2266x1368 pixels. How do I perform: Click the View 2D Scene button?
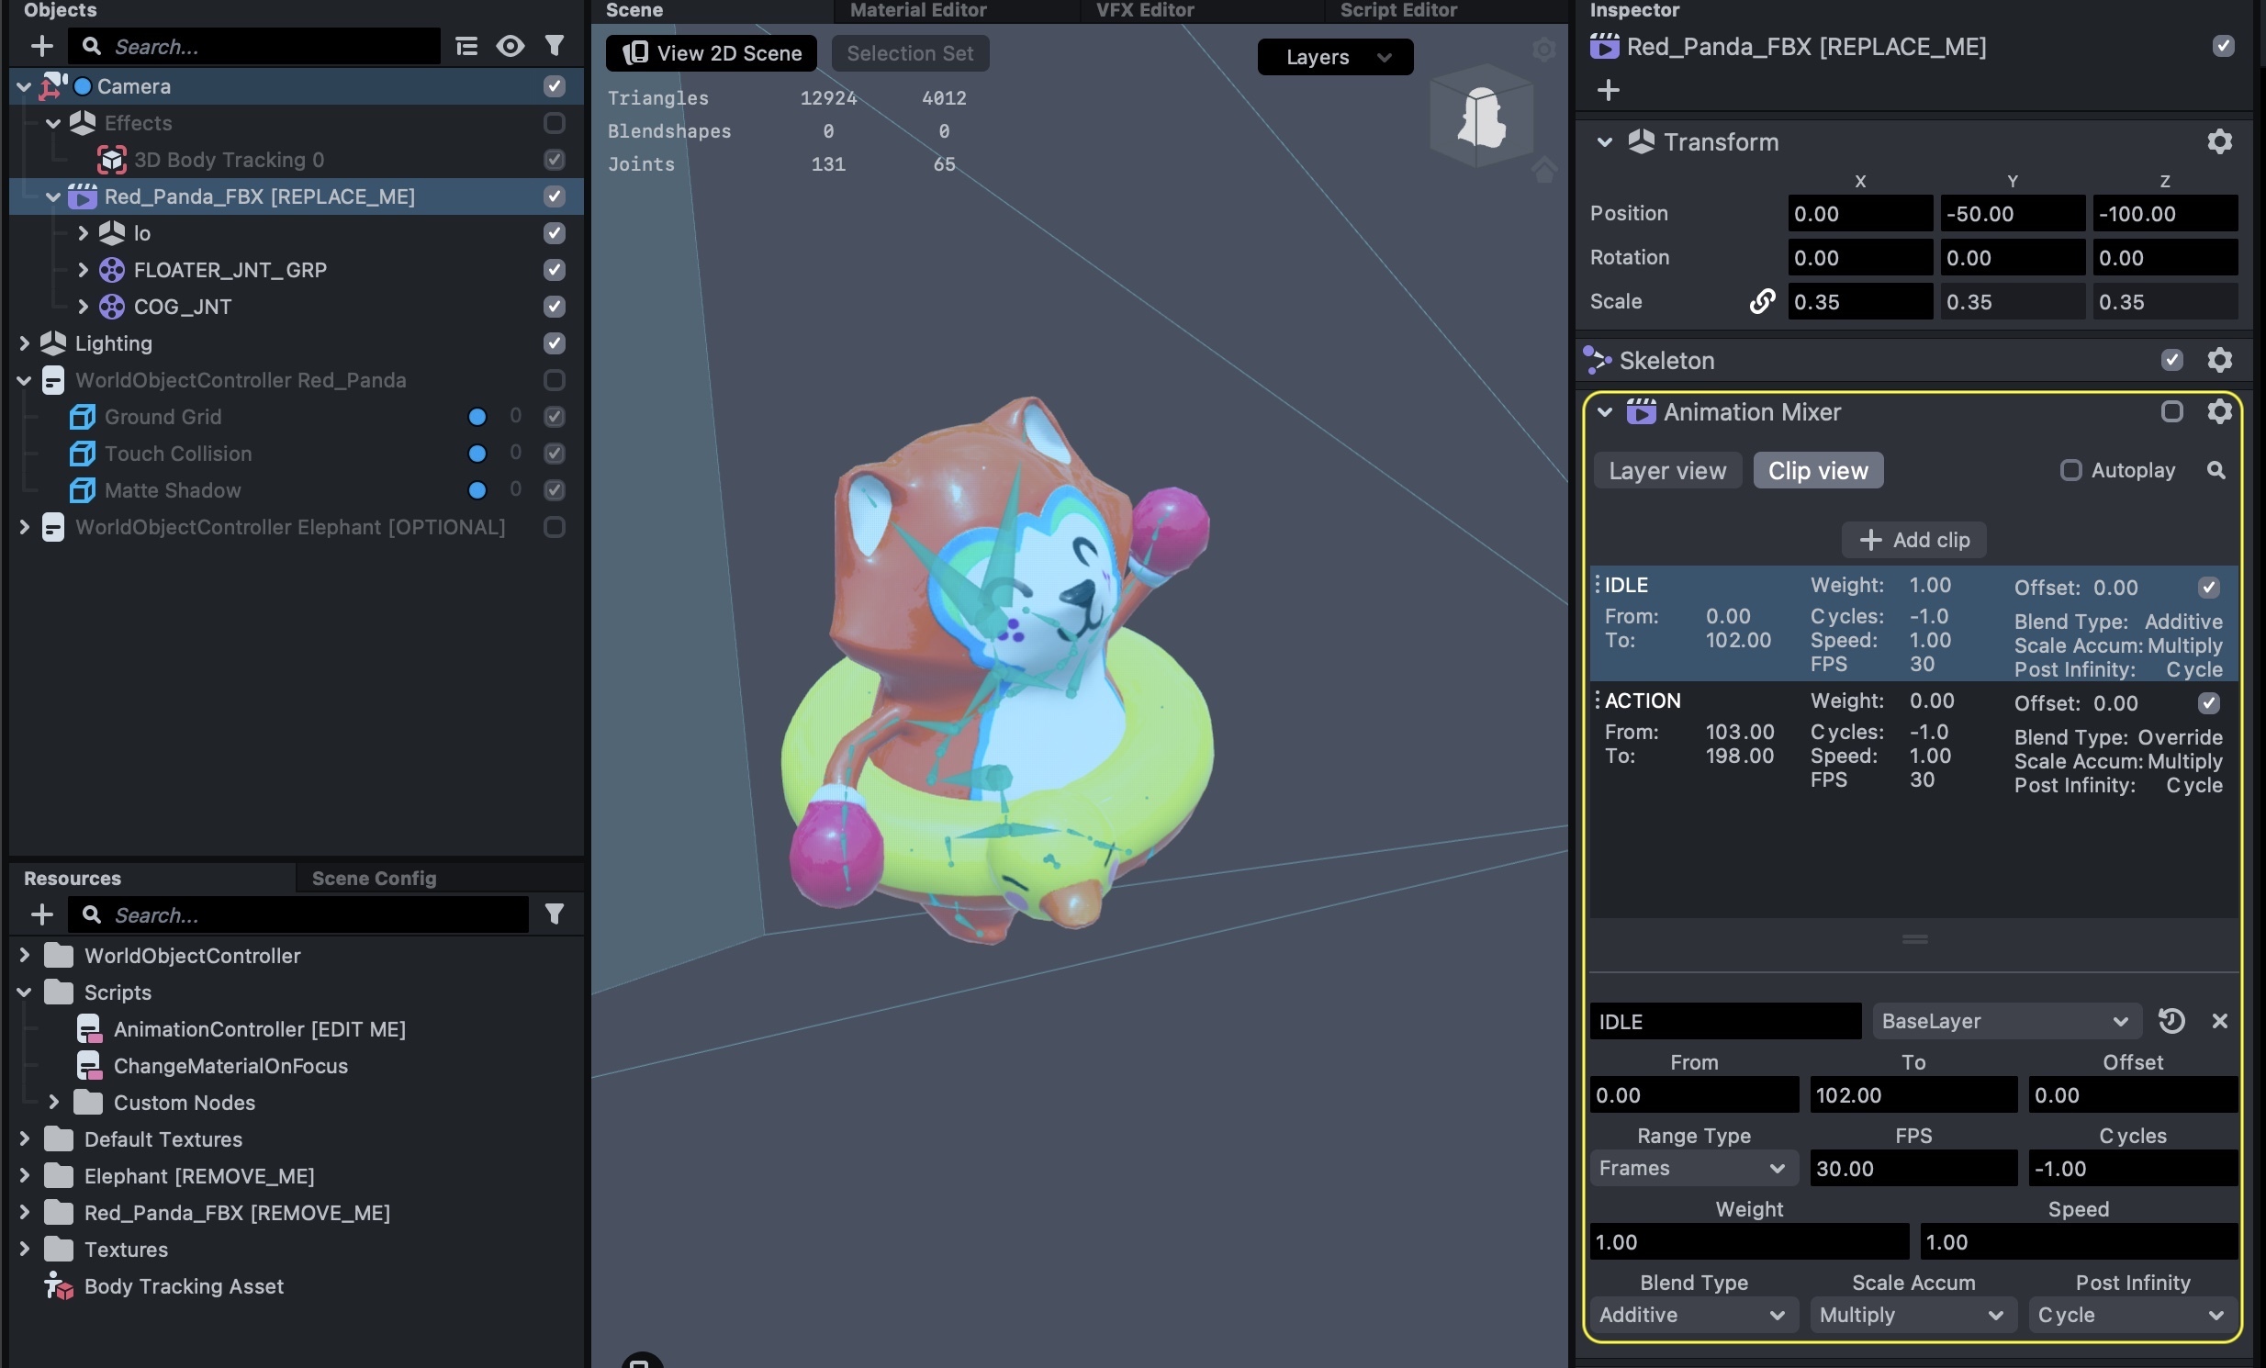point(711,53)
